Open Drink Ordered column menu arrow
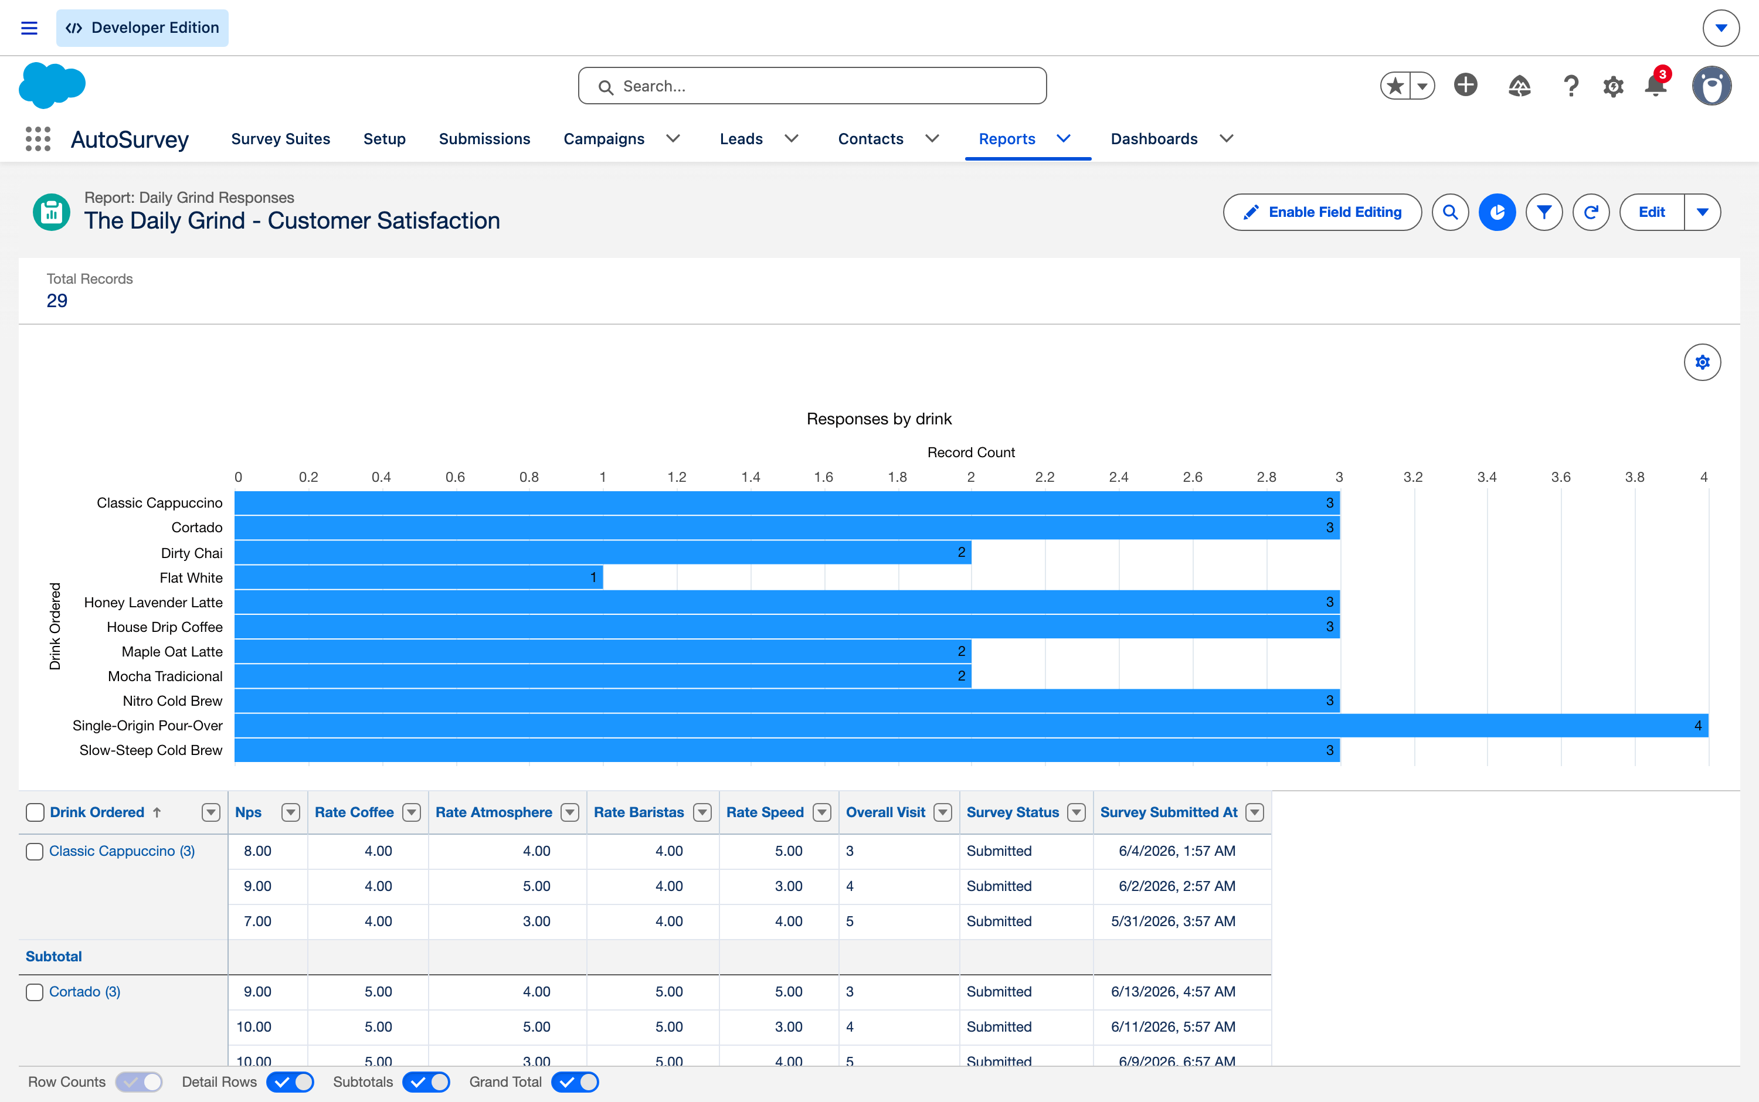This screenshot has width=1759, height=1102. point(210,812)
